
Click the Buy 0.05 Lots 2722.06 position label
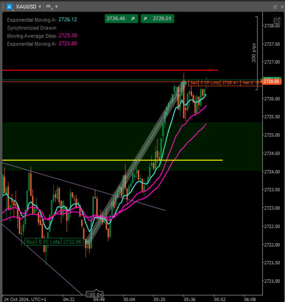coord(54,242)
